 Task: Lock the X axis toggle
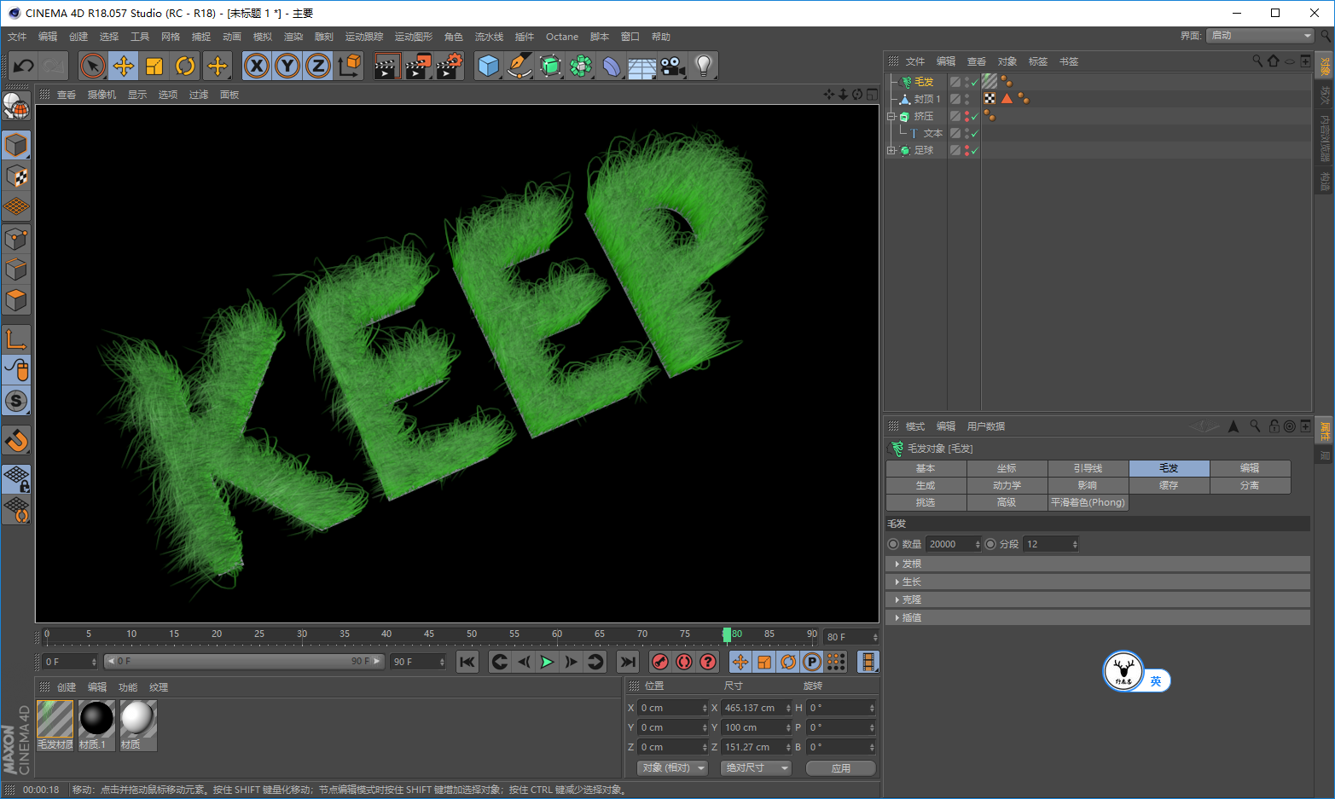tap(257, 66)
